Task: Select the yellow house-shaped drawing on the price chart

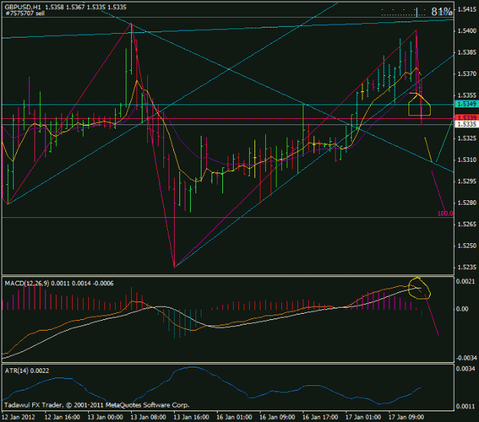Action: coord(419,104)
